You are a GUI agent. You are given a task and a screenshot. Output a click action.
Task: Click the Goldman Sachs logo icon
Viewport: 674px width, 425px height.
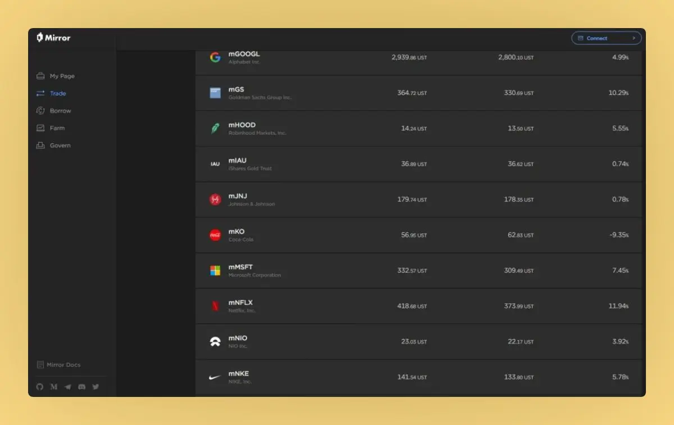(215, 93)
